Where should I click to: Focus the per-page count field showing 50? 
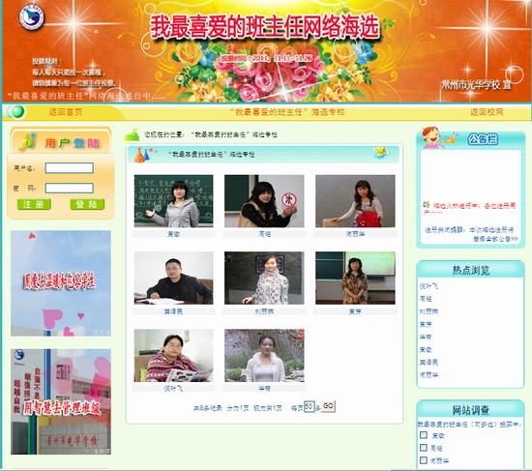coord(310,406)
